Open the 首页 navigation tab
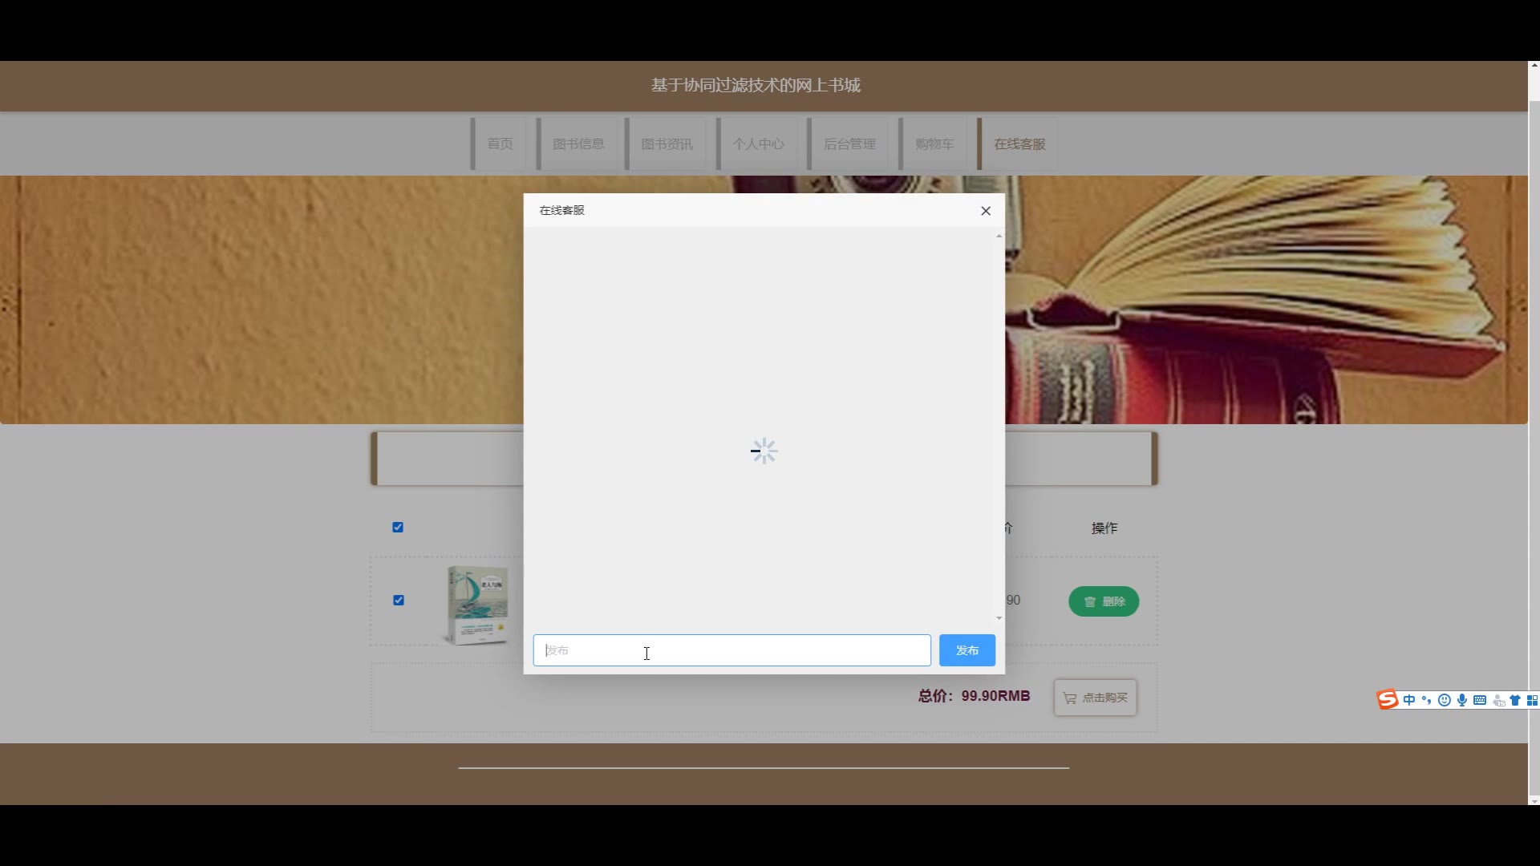The image size is (1540, 866). [498, 144]
